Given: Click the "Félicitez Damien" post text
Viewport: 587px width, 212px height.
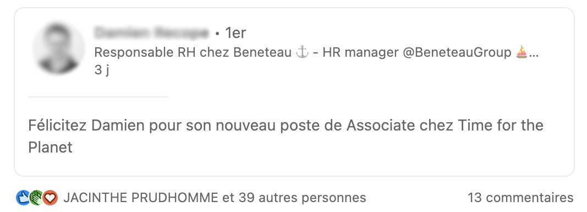Looking at the screenshot, I should pos(86,126).
